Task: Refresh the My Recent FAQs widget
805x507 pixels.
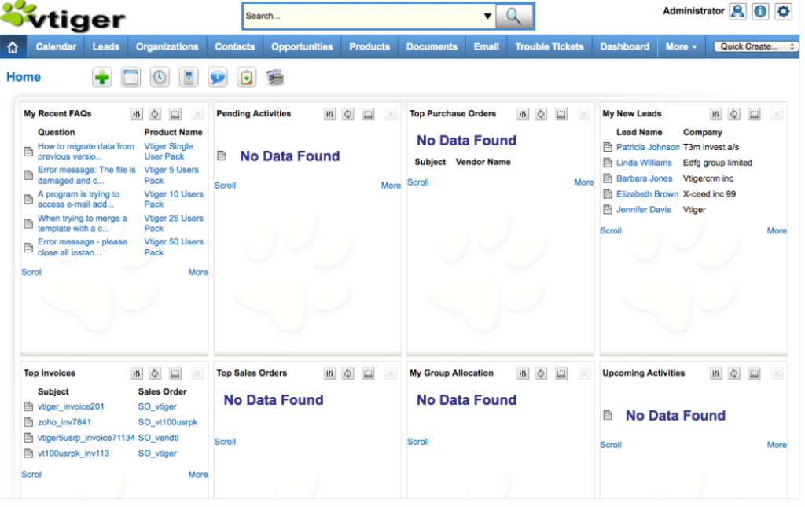Action: point(155,114)
